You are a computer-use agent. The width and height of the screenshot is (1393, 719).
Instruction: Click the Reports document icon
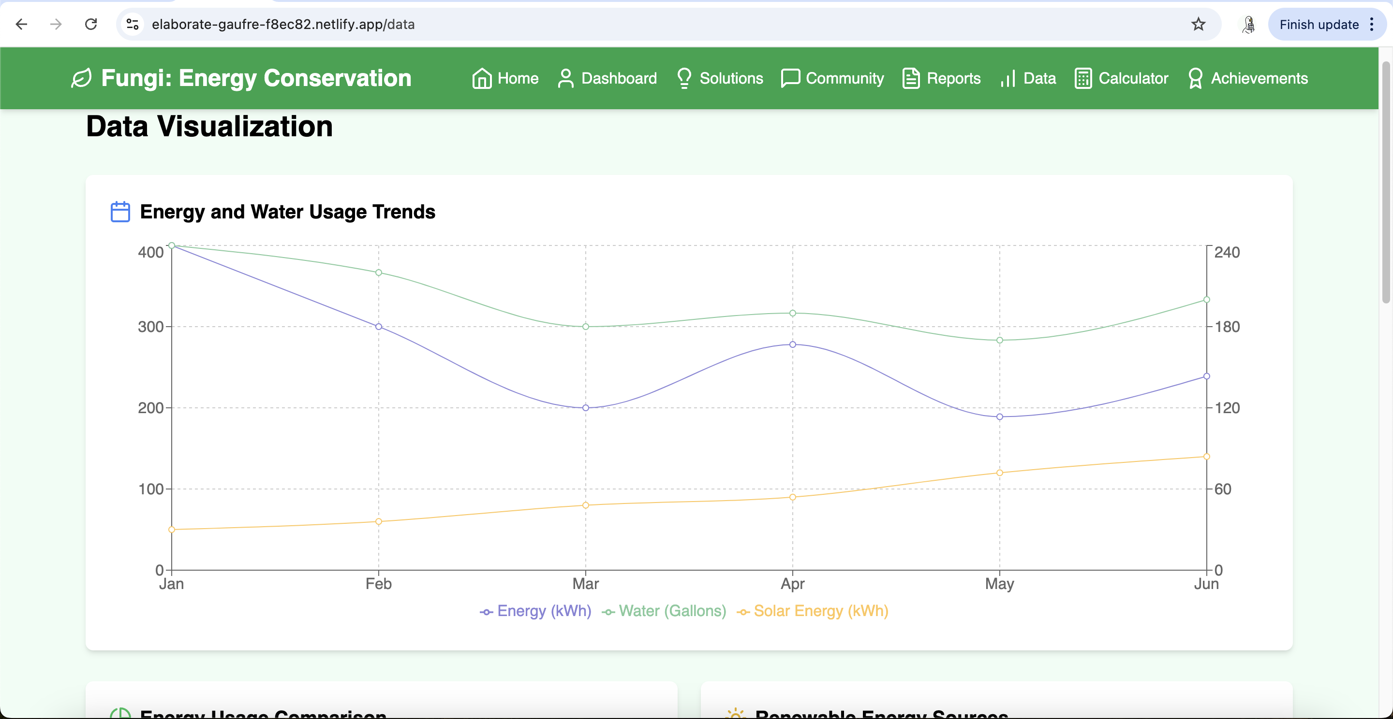pyautogui.click(x=911, y=78)
